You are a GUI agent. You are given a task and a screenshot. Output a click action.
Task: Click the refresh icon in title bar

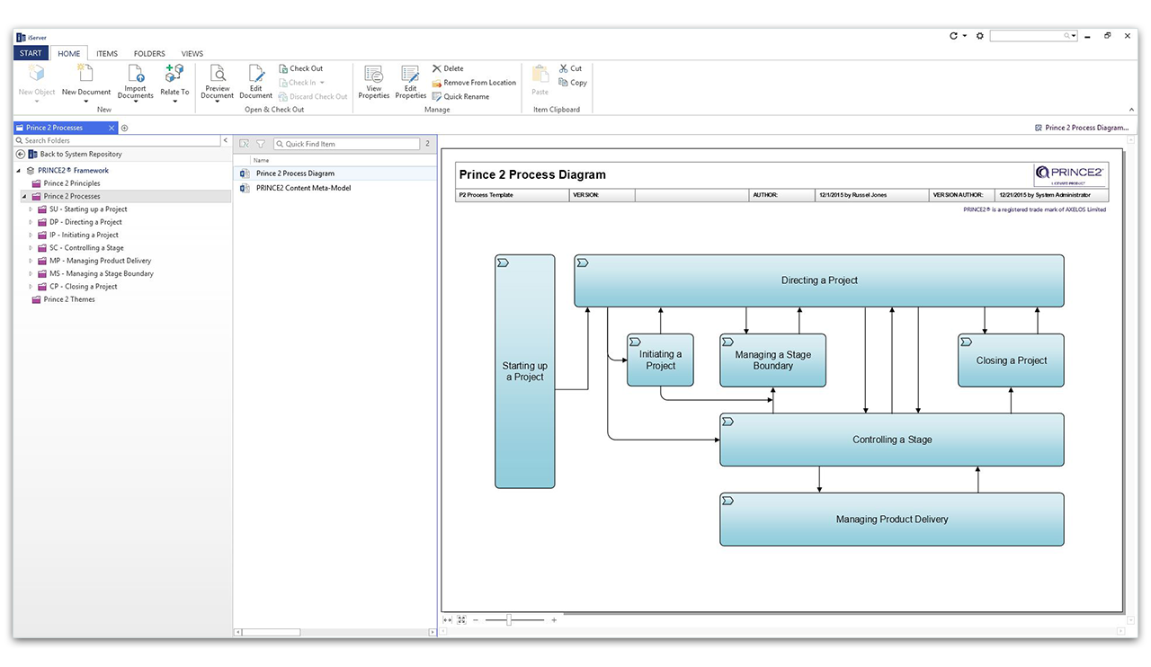tap(954, 36)
